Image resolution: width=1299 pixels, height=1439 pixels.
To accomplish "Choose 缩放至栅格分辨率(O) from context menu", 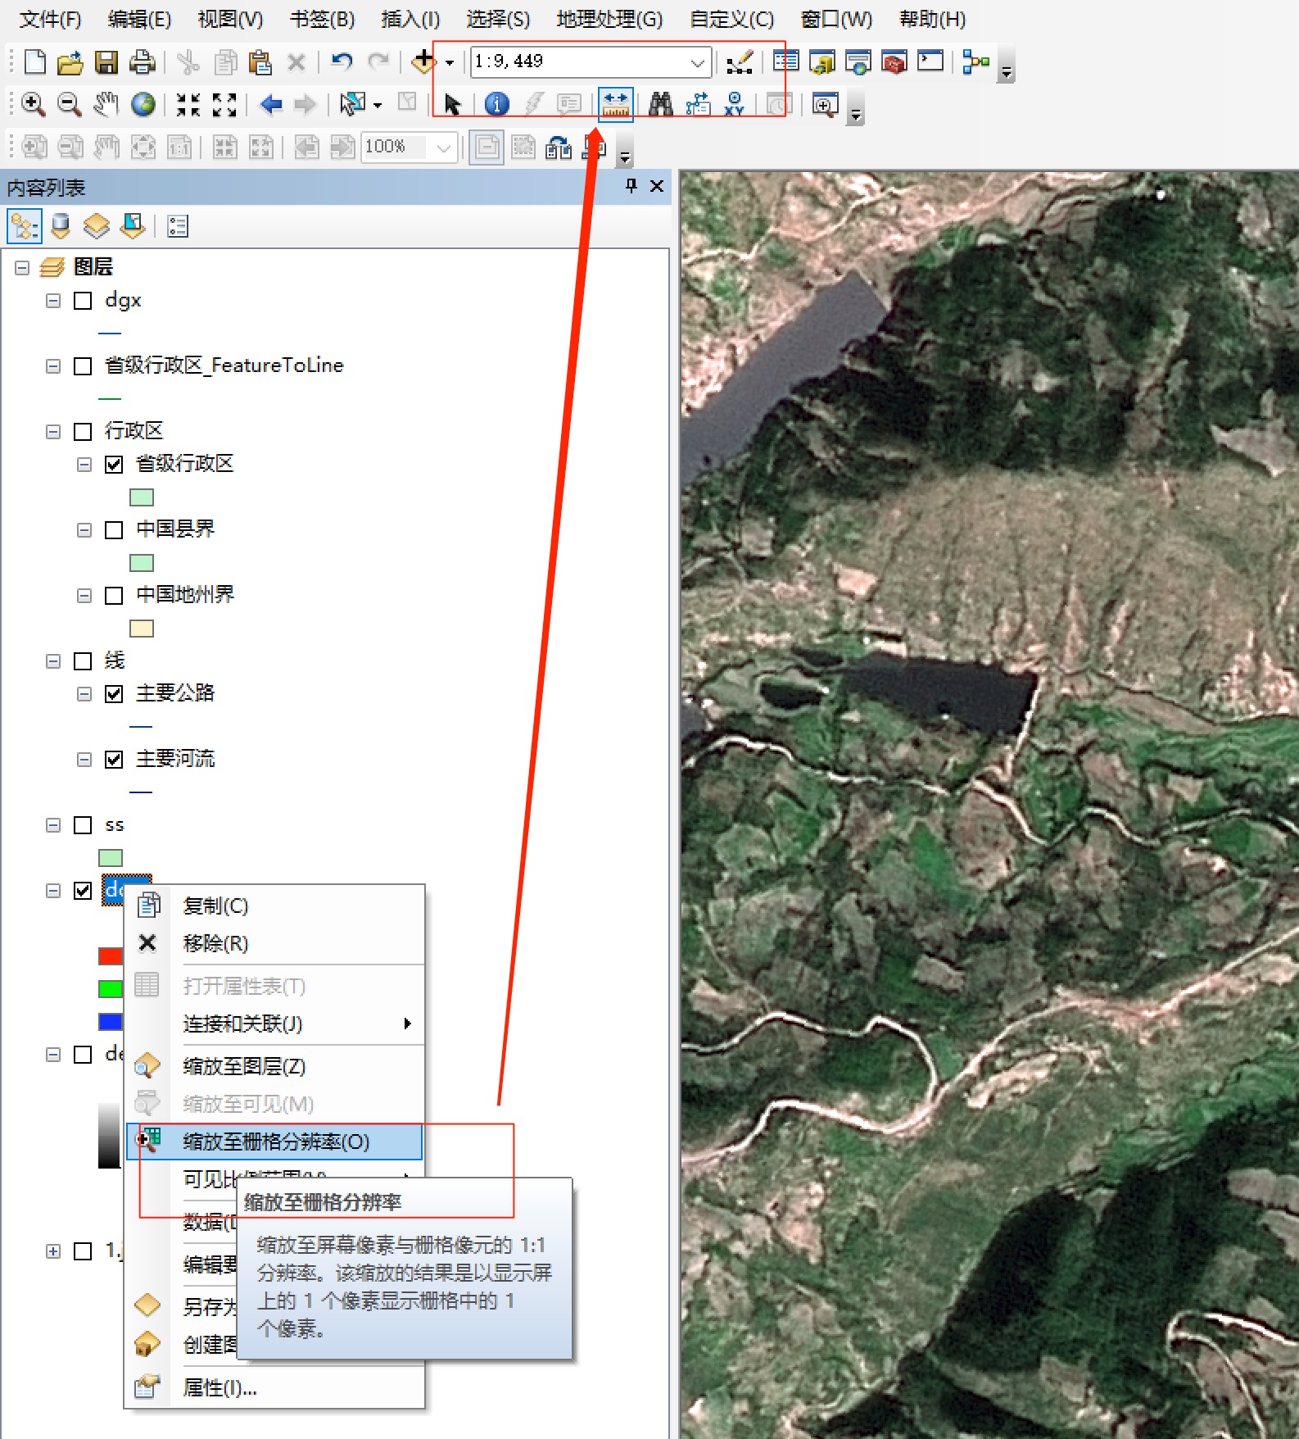I will pos(276,1142).
